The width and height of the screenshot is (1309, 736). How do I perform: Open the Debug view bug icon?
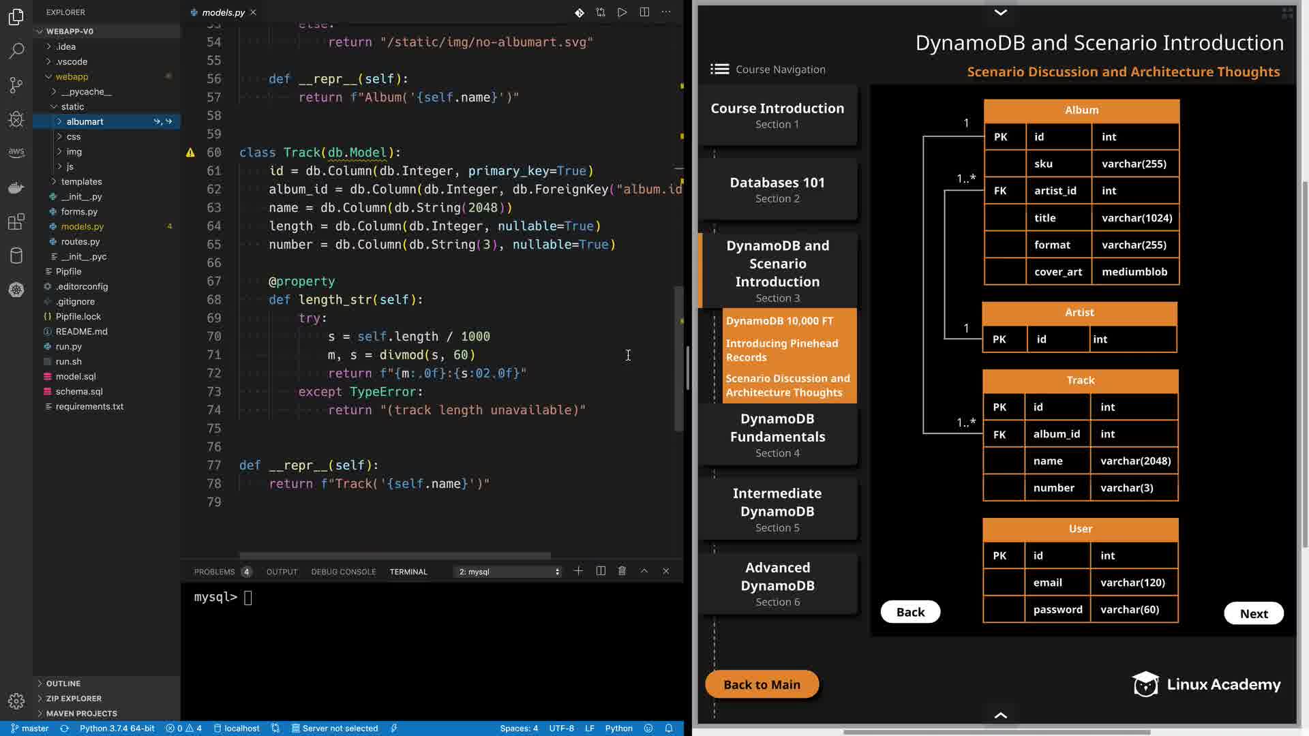(x=16, y=119)
